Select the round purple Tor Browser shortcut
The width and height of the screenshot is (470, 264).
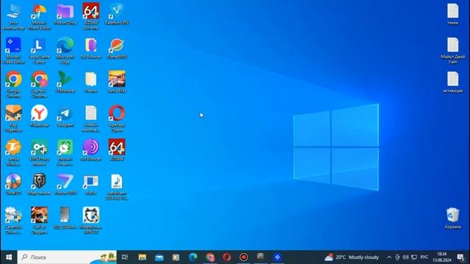(91, 150)
